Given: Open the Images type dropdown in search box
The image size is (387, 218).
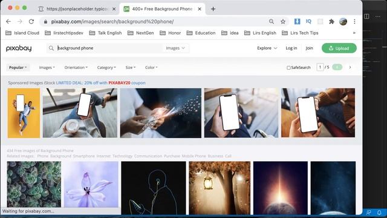Looking at the screenshot, I should [x=175, y=48].
